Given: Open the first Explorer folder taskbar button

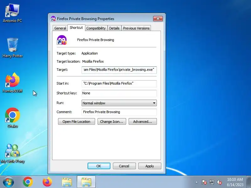Looking at the screenshot, I should tap(67, 182).
